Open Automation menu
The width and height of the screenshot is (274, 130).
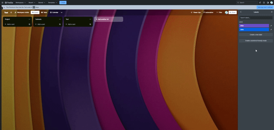click(208, 12)
